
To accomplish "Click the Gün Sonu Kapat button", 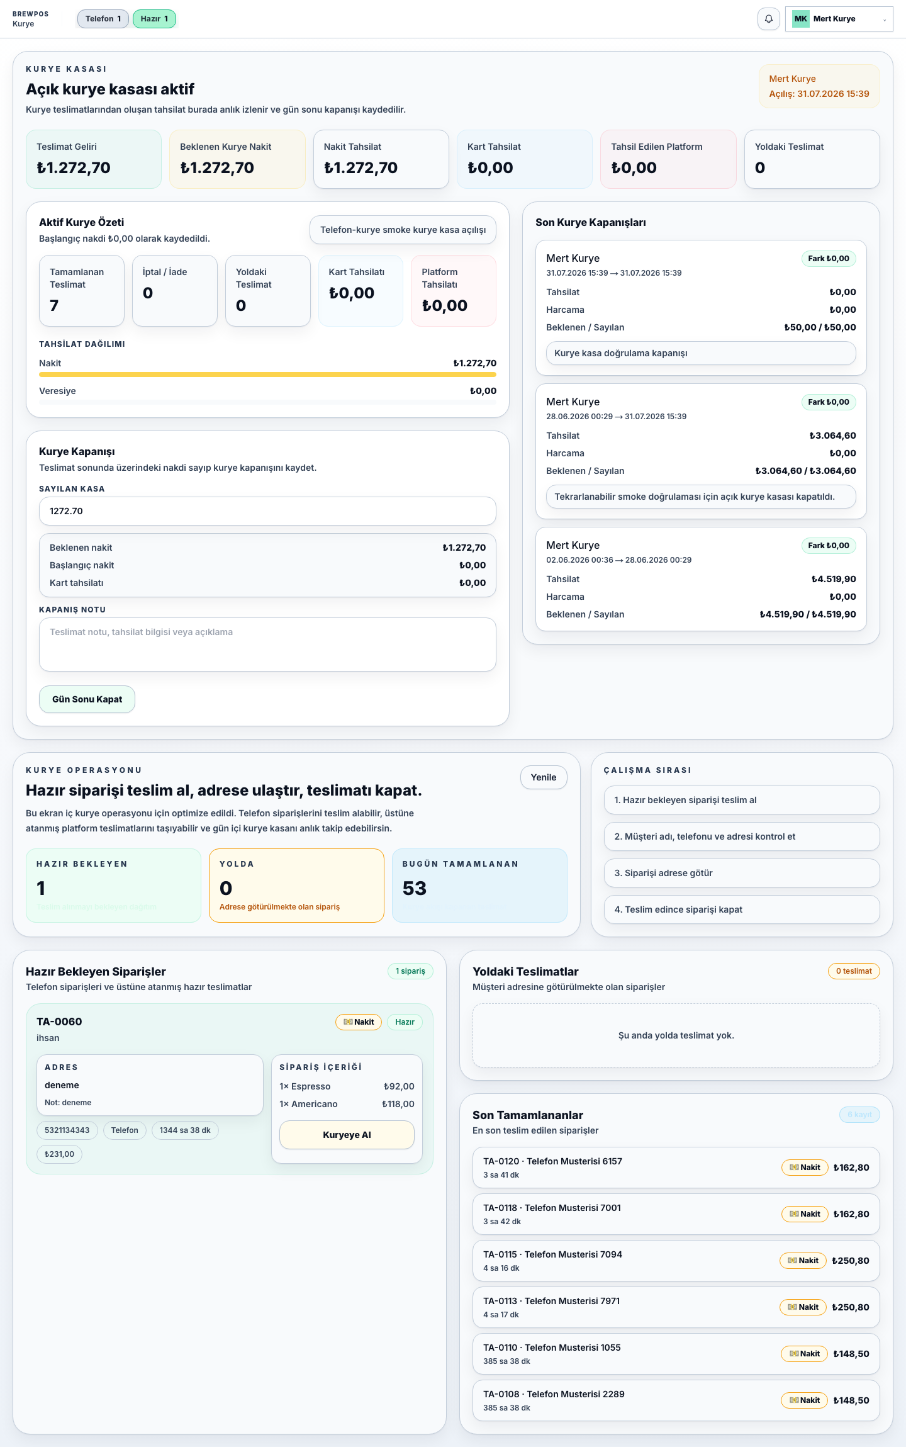I will click(x=87, y=699).
